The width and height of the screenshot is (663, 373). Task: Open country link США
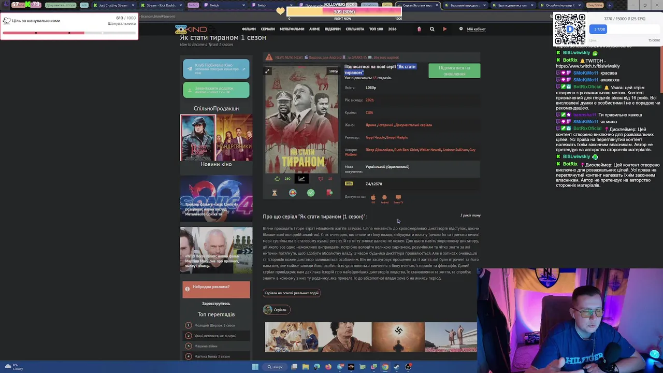tap(369, 112)
